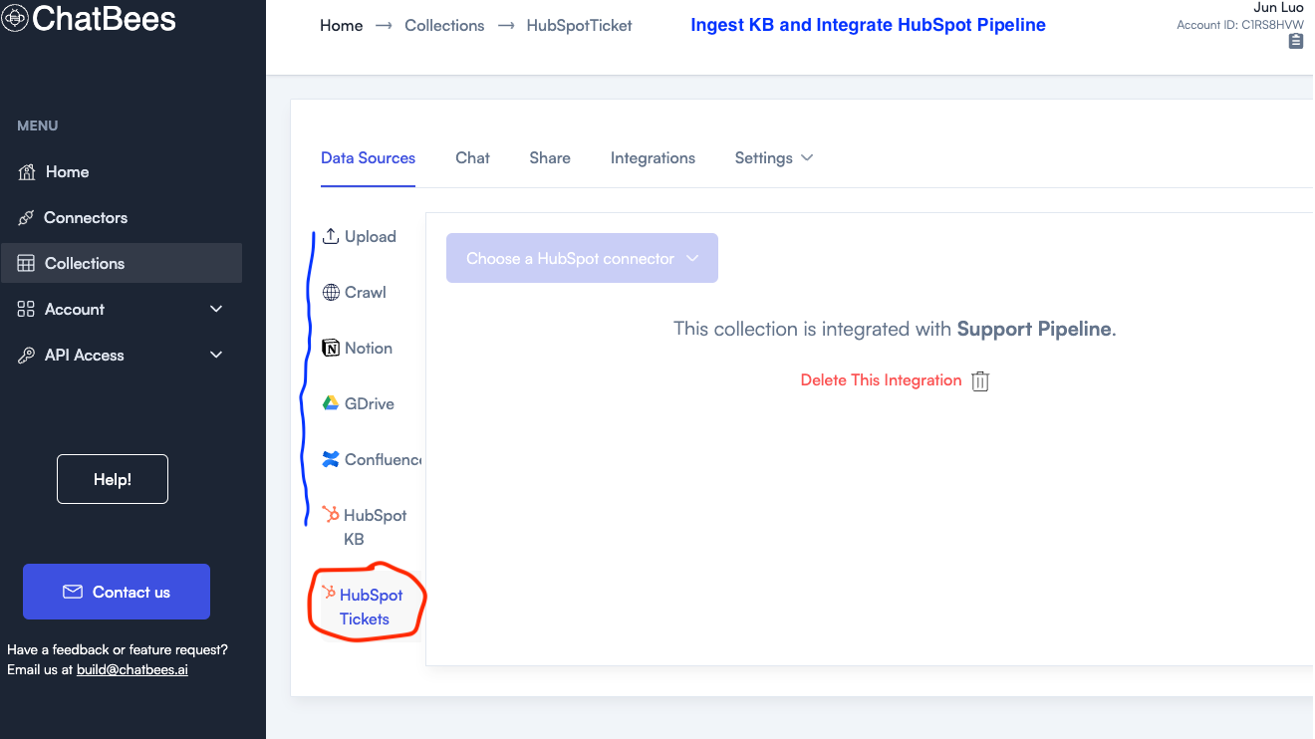Click the ChatBees logo icon
The width and height of the screenshot is (1315, 739).
pos(15,18)
